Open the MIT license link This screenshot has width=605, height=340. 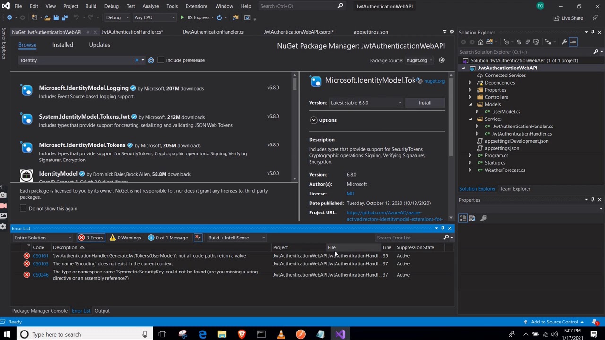pyautogui.click(x=351, y=194)
